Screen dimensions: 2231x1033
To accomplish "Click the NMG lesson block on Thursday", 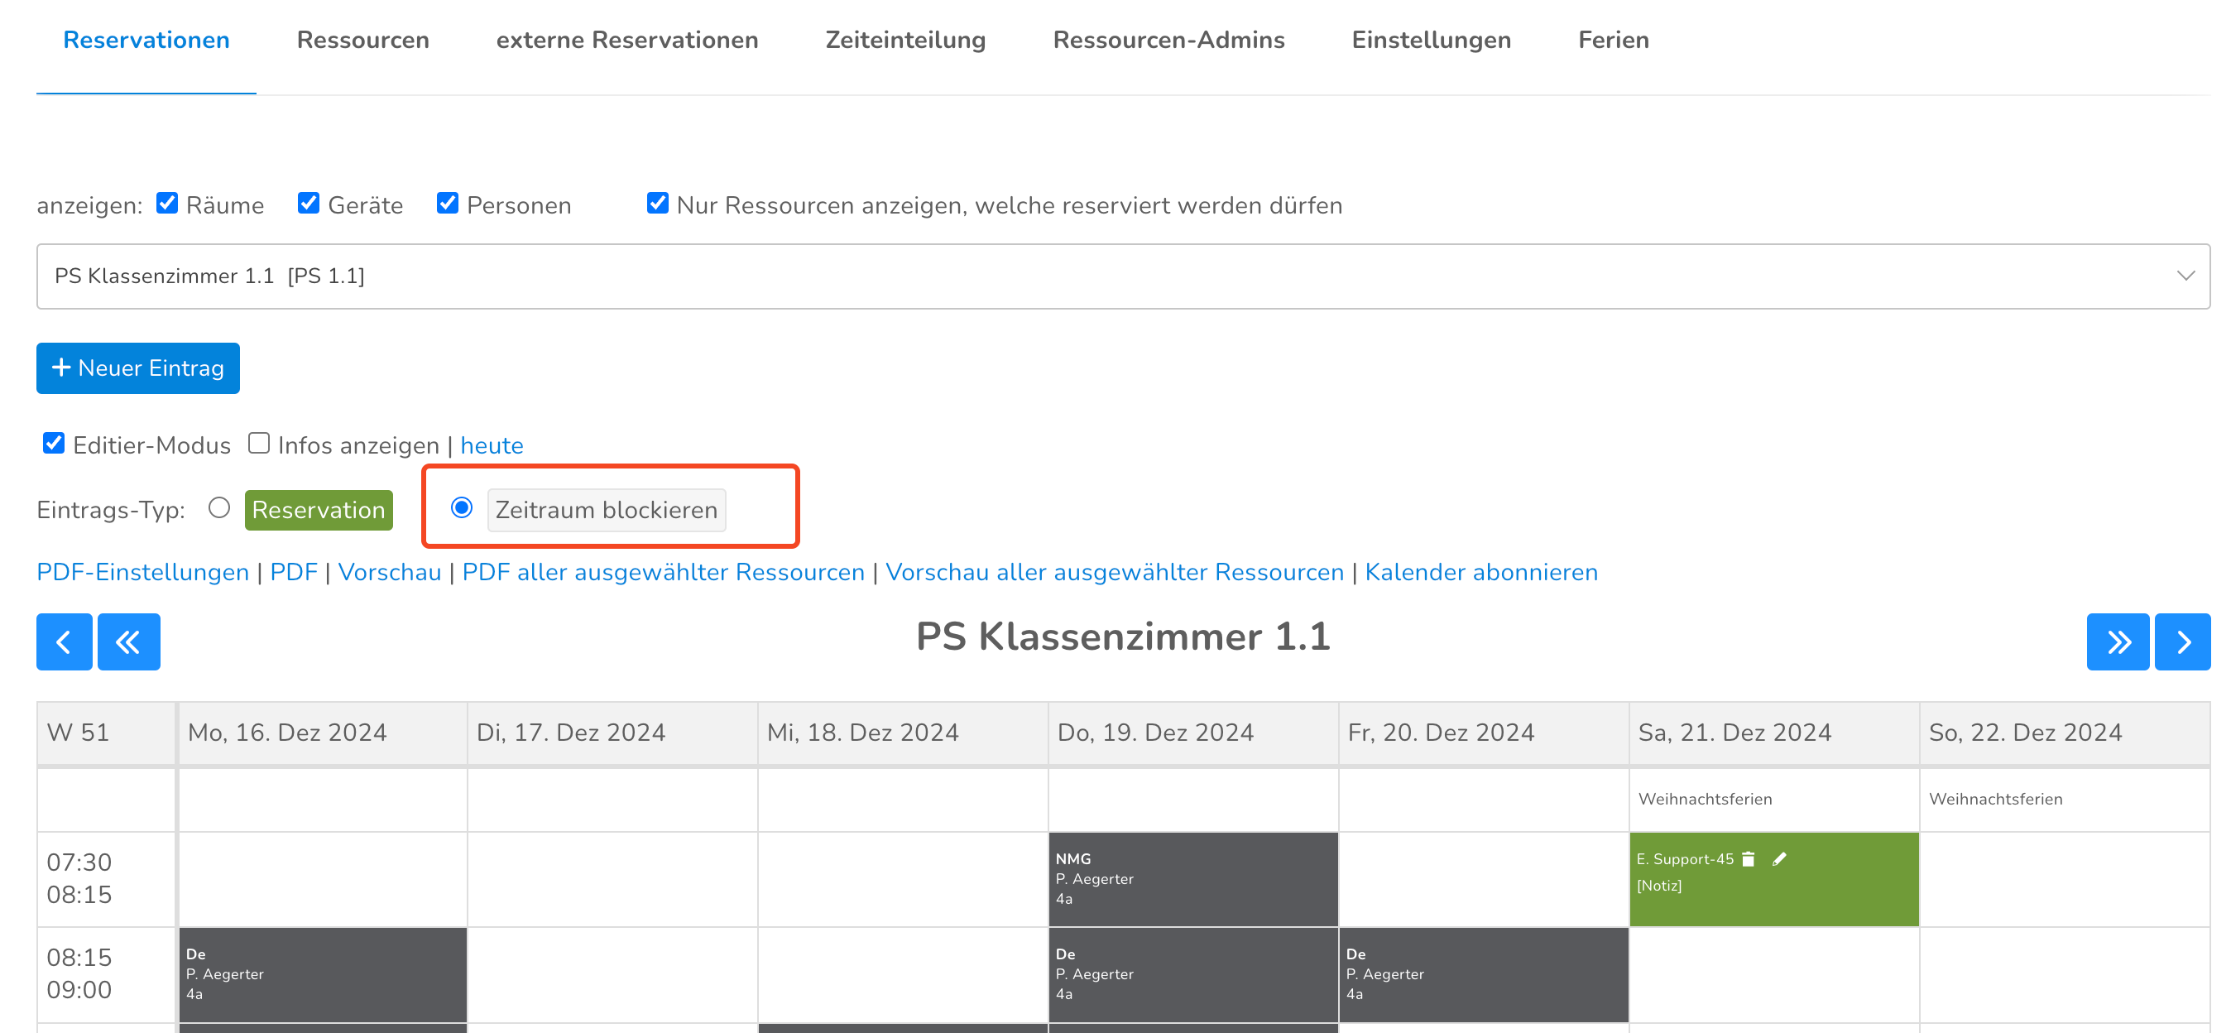I will coord(1192,879).
